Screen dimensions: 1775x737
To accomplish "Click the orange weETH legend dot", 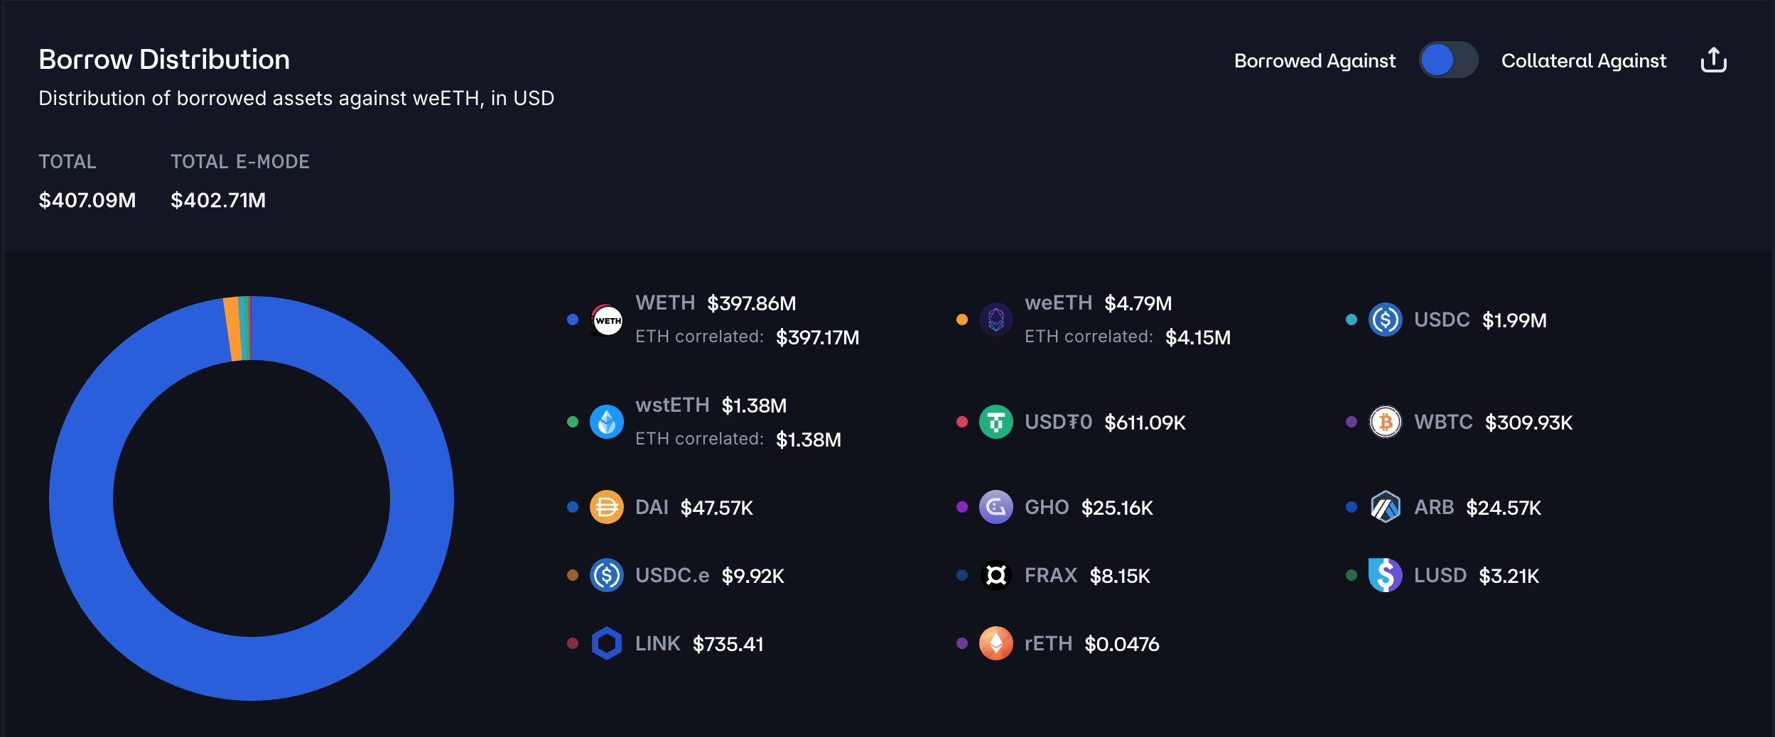I will click(x=962, y=320).
